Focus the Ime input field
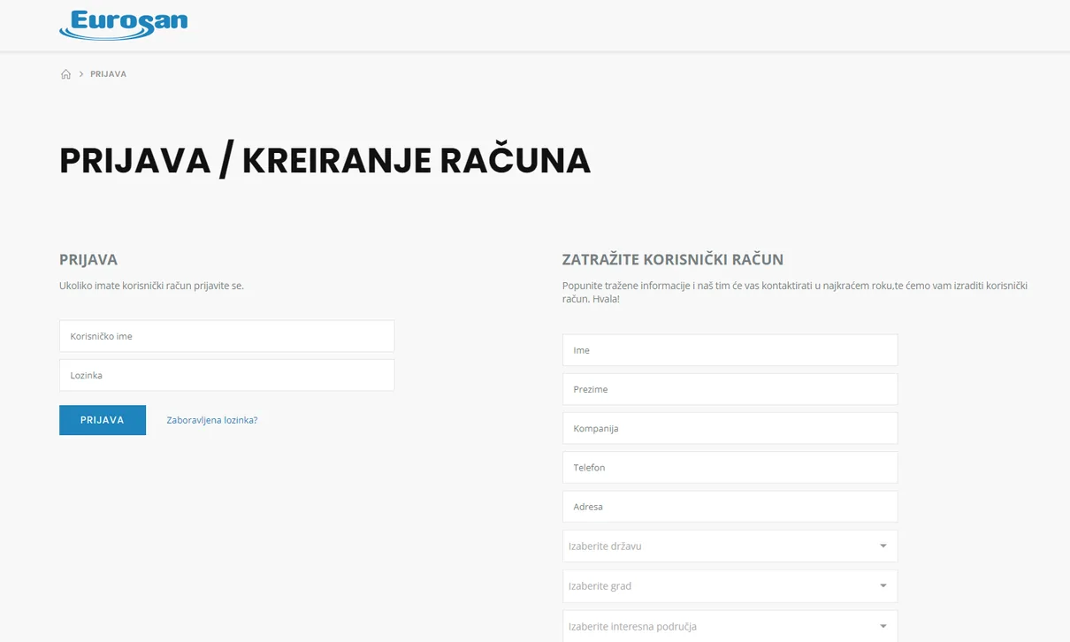 coord(730,350)
